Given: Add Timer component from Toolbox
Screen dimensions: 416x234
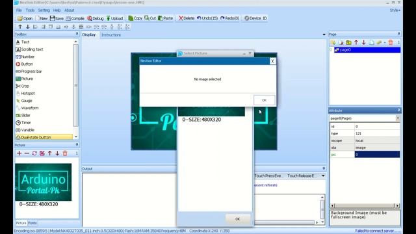Looking at the screenshot, I should 23,123.
